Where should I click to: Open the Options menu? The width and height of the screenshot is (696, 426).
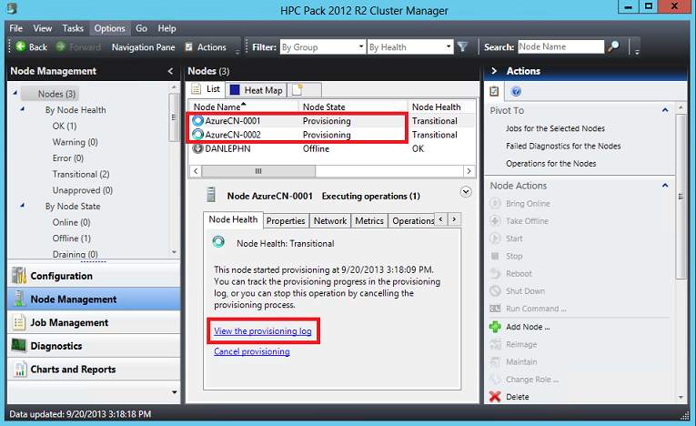(x=109, y=29)
